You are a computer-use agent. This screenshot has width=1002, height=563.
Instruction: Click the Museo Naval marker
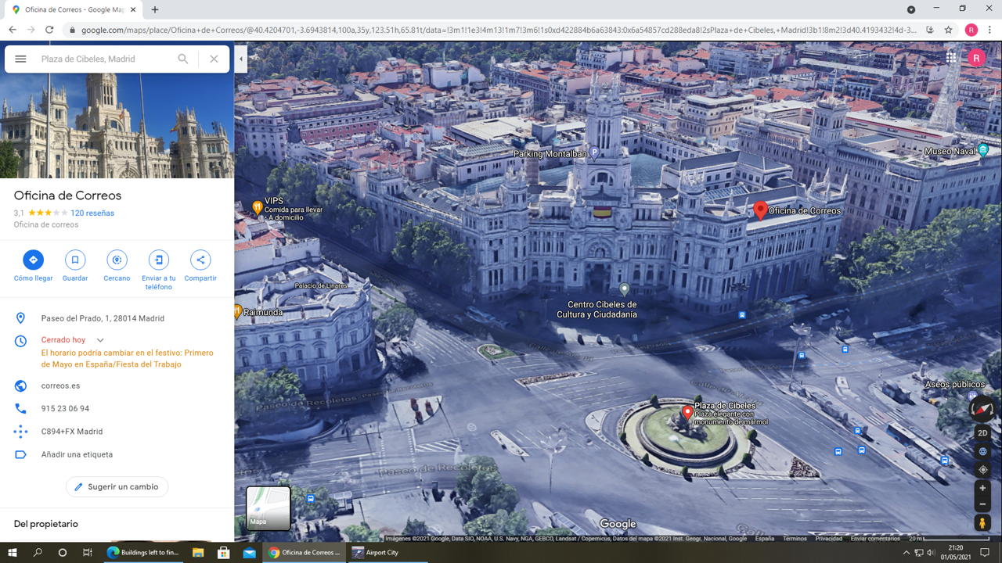983,150
